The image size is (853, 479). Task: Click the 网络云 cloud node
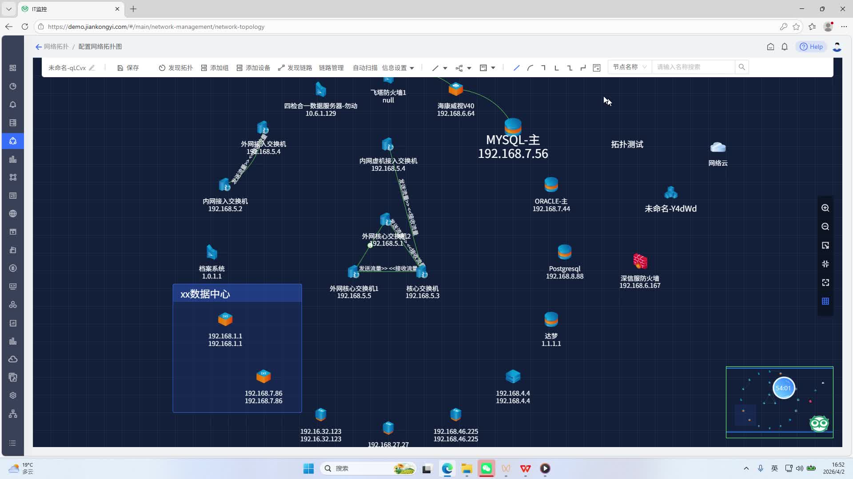point(717,148)
